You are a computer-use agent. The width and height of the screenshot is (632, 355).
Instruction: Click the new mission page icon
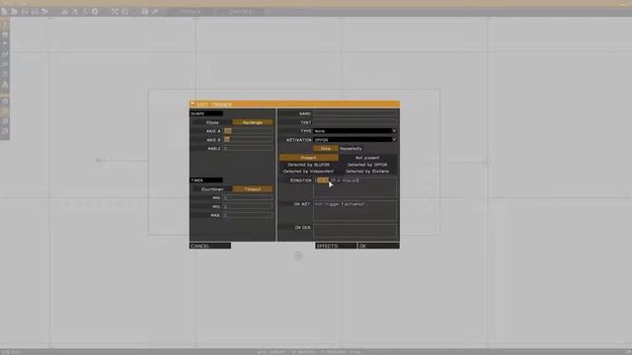[x=4, y=12]
